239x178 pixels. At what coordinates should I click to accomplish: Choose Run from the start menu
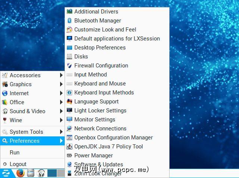pyautogui.click(x=32, y=153)
